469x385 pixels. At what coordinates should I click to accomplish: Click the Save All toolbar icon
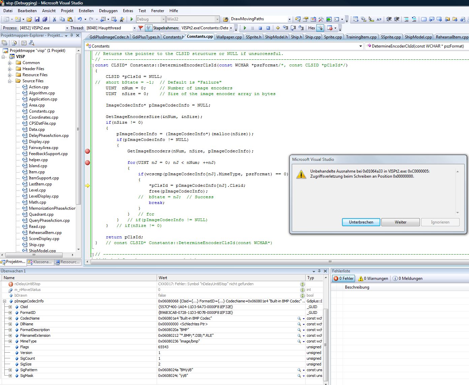coord(44,19)
